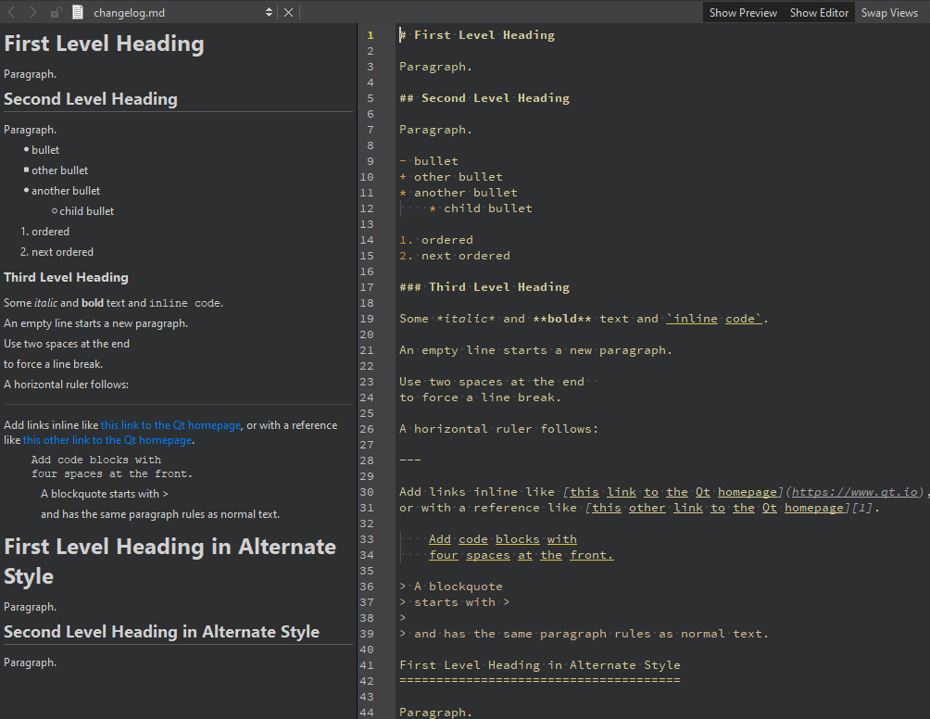The height and width of the screenshot is (719, 930).
Task: Click the file lock icon
Action: (57, 12)
